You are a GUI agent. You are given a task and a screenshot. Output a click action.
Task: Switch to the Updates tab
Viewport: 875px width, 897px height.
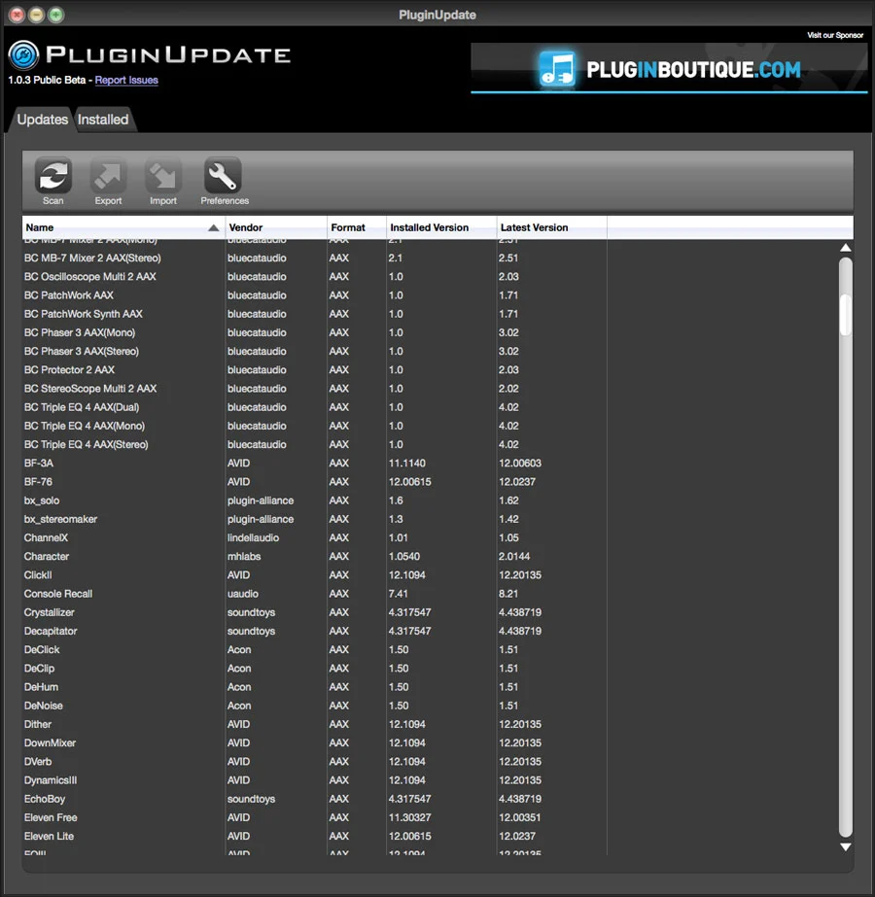tap(43, 120)
